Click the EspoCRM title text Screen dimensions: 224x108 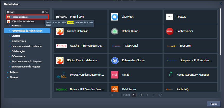click(x=185, y=46)
